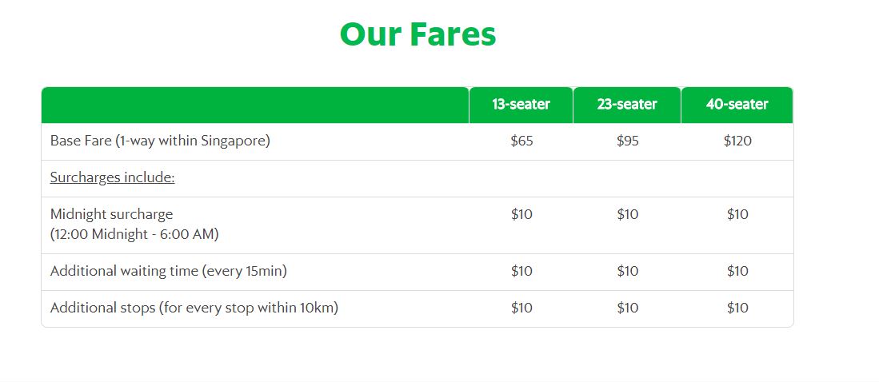The height and width of the screenshot is (382, 879).
Task: Select the 13-seater column header
Action: (x=521, y=105)
